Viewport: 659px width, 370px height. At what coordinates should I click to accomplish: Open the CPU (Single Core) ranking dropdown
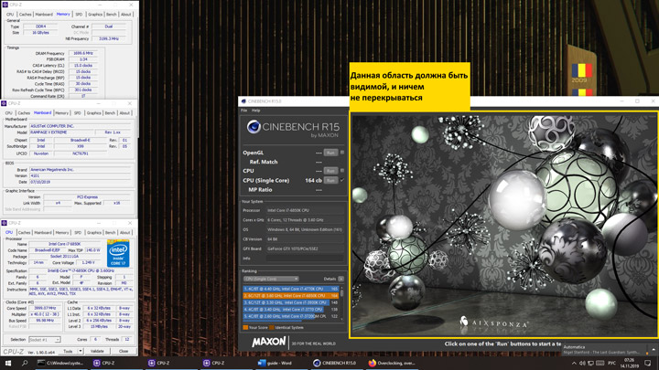point(271,279)
